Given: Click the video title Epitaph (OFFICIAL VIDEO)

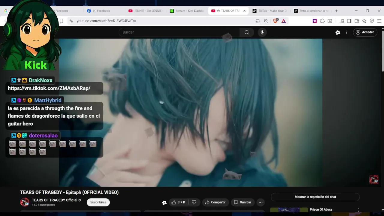Looking at the screenshot, I should coord(69,193).
